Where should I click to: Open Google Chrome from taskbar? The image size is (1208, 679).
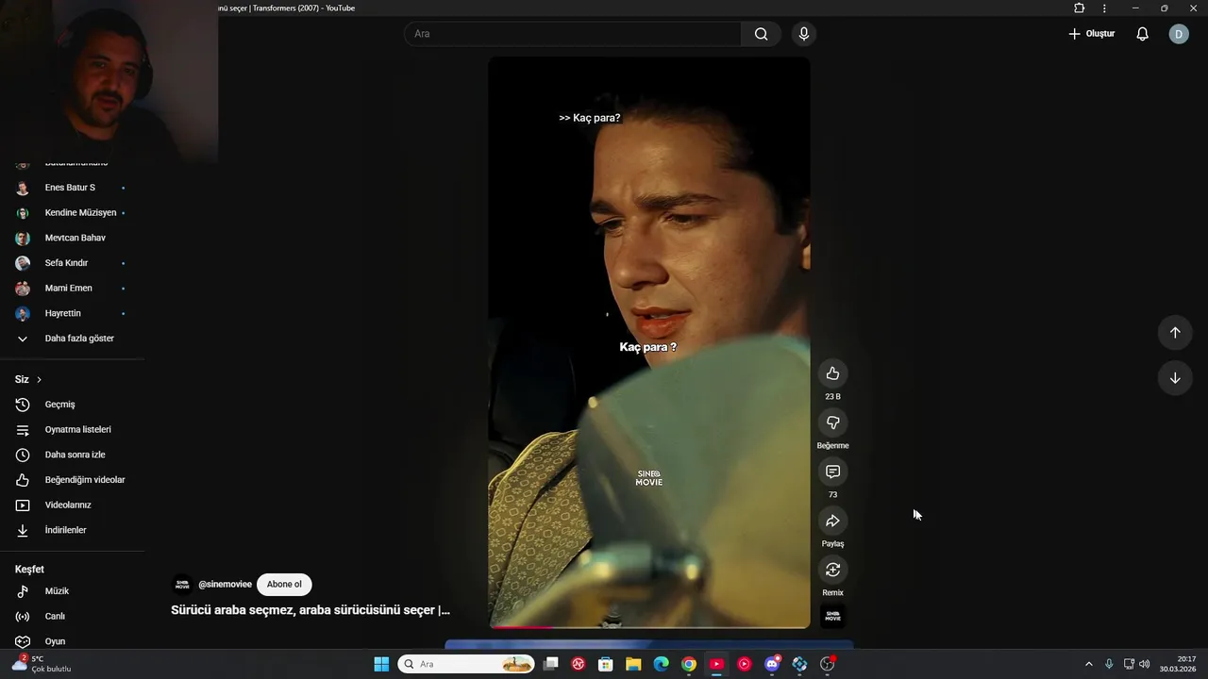689,664
